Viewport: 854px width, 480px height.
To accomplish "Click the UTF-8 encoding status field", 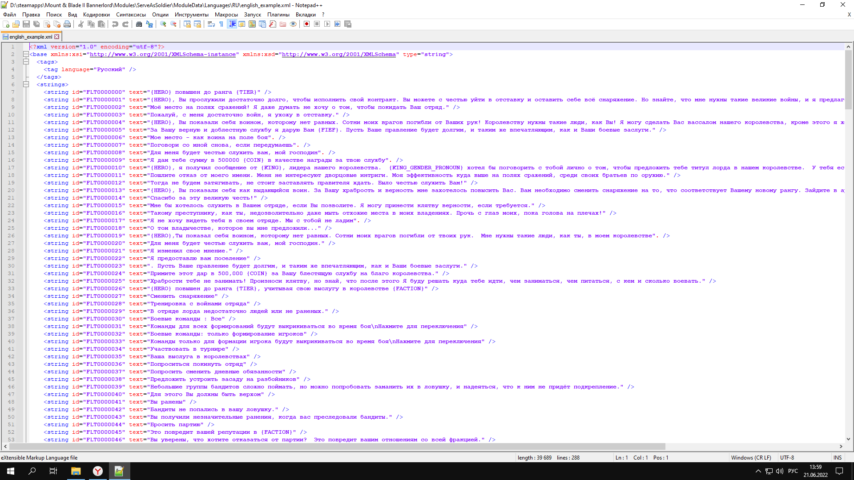I will (787, 457).
